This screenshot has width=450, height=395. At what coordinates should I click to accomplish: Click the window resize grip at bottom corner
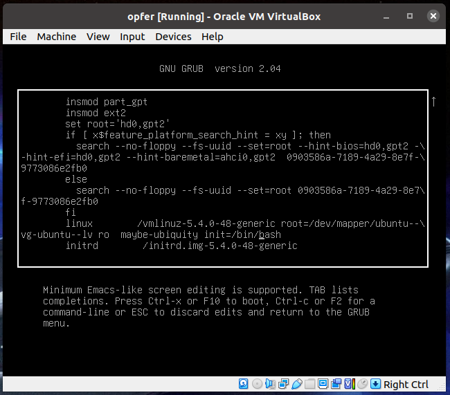click(x=442, y=387)
